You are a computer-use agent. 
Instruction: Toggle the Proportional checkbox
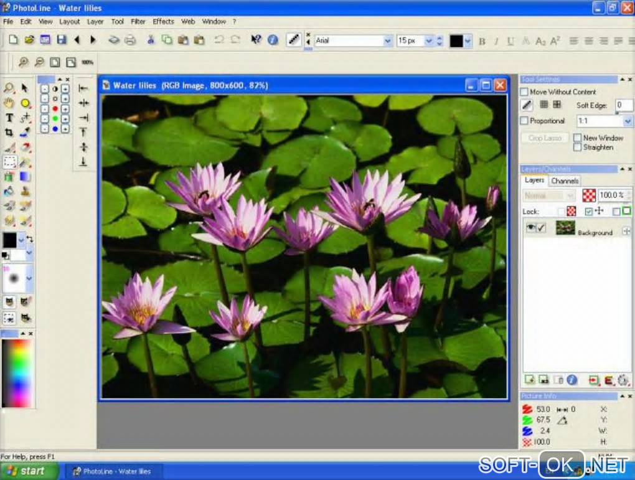point(524,120)
